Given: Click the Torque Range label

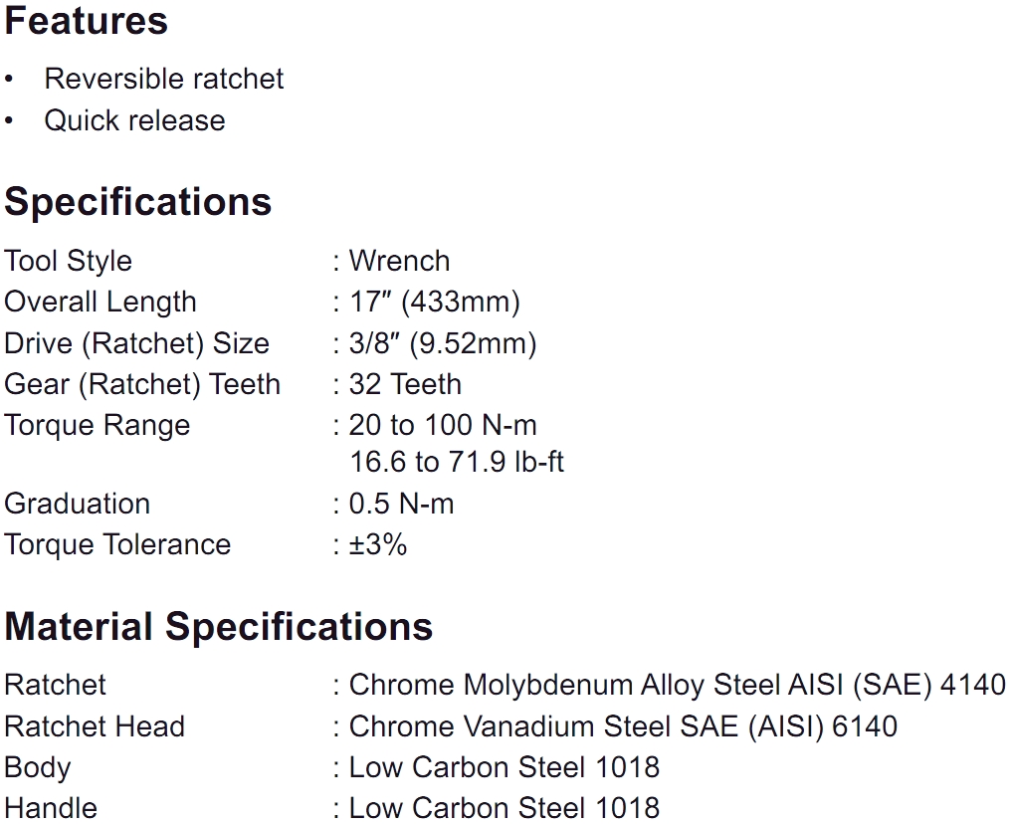Looking at the screenshot, I should pos(97,425).
